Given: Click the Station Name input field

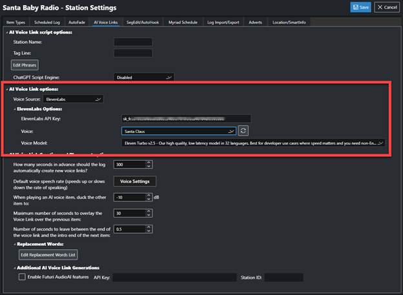Looking at the screenshot, I should tap(133, 42).
